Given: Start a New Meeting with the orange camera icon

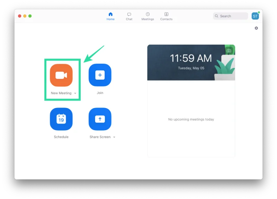Looking at the screenshot, I should click(61, 75).
